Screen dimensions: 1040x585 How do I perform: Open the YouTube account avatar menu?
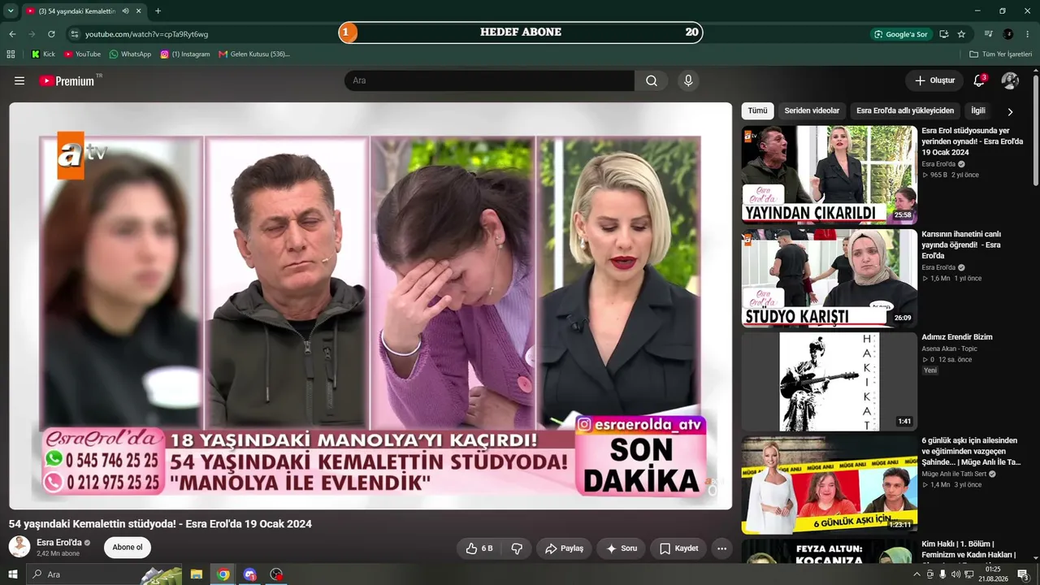click(x=1010, y=80)
